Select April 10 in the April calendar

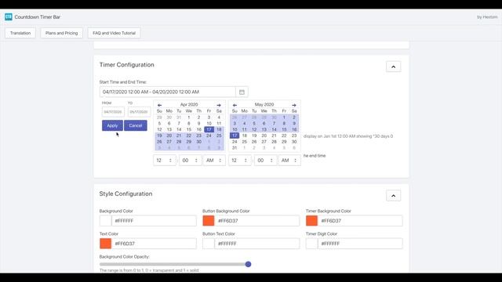(x=209, y=124)
